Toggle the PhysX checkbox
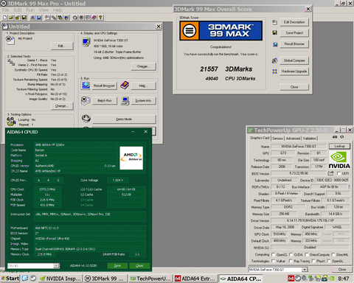The width and height of the screenshot is (354, 283). click(x=313, y=261)
